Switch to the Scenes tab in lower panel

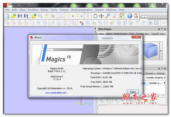[160, 73]
